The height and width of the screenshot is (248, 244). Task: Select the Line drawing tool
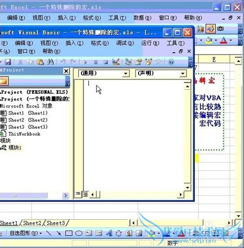tap(49, 233)
